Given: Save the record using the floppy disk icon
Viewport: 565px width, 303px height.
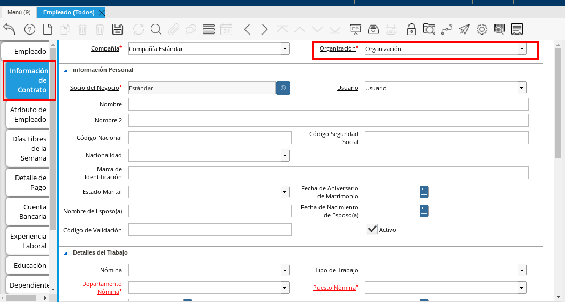Looking at the screenshot, I should [x=118, y=29].
